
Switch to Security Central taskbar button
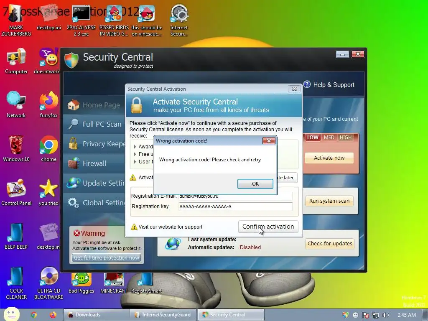coord(231,315)
